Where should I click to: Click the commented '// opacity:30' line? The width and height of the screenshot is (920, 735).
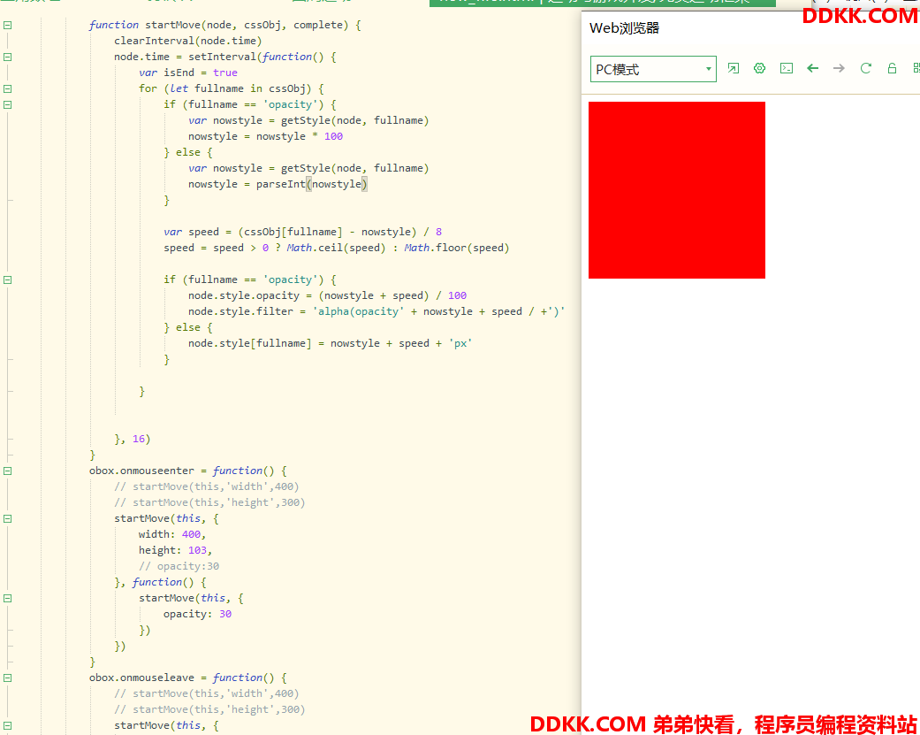[179, 567]
